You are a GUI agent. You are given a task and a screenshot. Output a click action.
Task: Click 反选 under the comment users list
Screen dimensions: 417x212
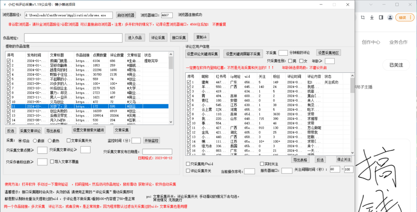point(321,160)
